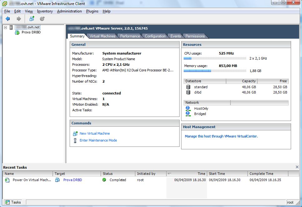Click the HostOnly network icon
Viewport: 302px width, 207px height.
[188, 108]
